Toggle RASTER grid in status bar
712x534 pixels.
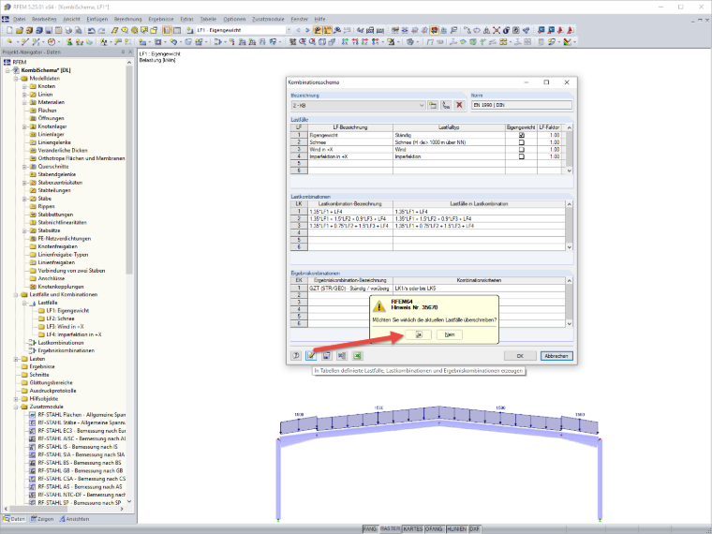(x=390, y=529)
